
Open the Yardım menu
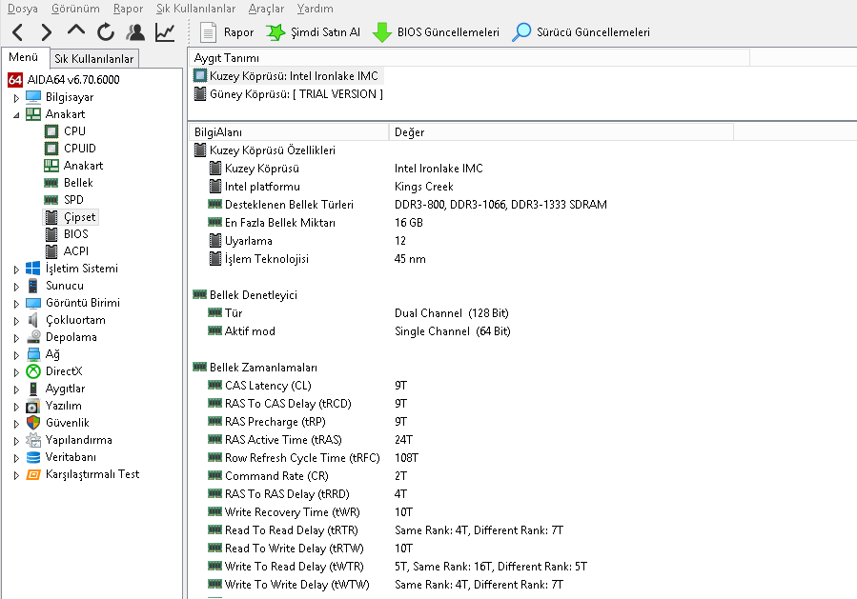coord(315,9)
